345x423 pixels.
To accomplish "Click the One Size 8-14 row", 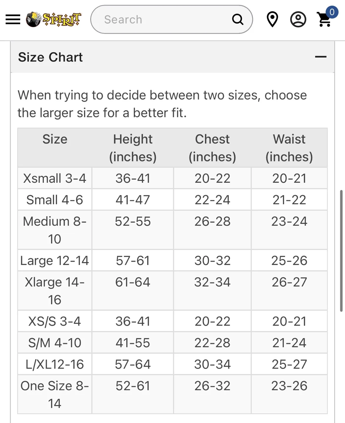I will (55, 394).
